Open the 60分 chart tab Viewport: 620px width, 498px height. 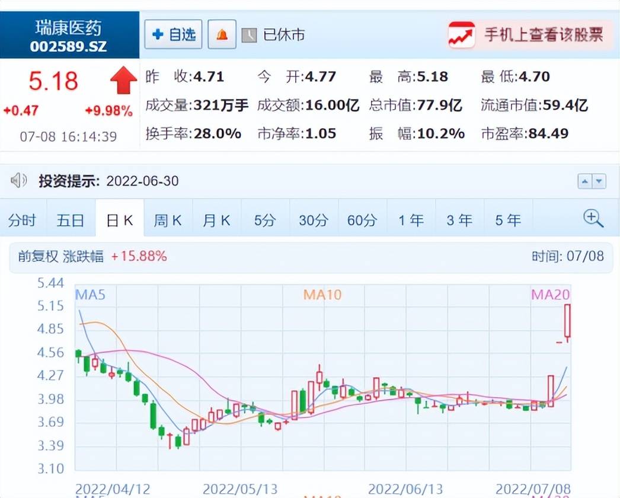click(362, 221)
